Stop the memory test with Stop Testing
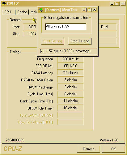This screenshot has height=155, width=127. pos(80,41)
